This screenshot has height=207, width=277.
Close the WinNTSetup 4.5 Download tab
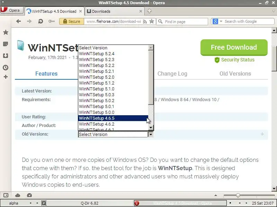[x=80, y=11]
